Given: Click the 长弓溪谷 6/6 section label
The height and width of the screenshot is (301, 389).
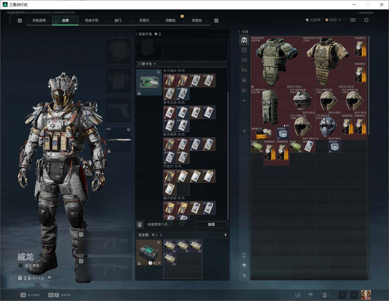Looking at the screenshot, I should (x=174, y=71).
